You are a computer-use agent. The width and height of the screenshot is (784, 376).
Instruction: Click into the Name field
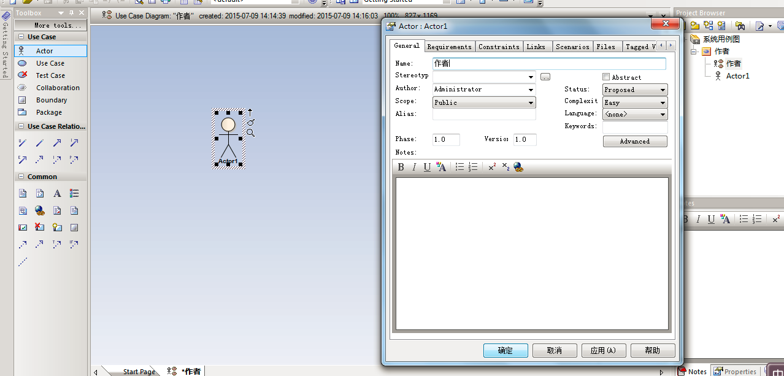click(x=549, y=63)
